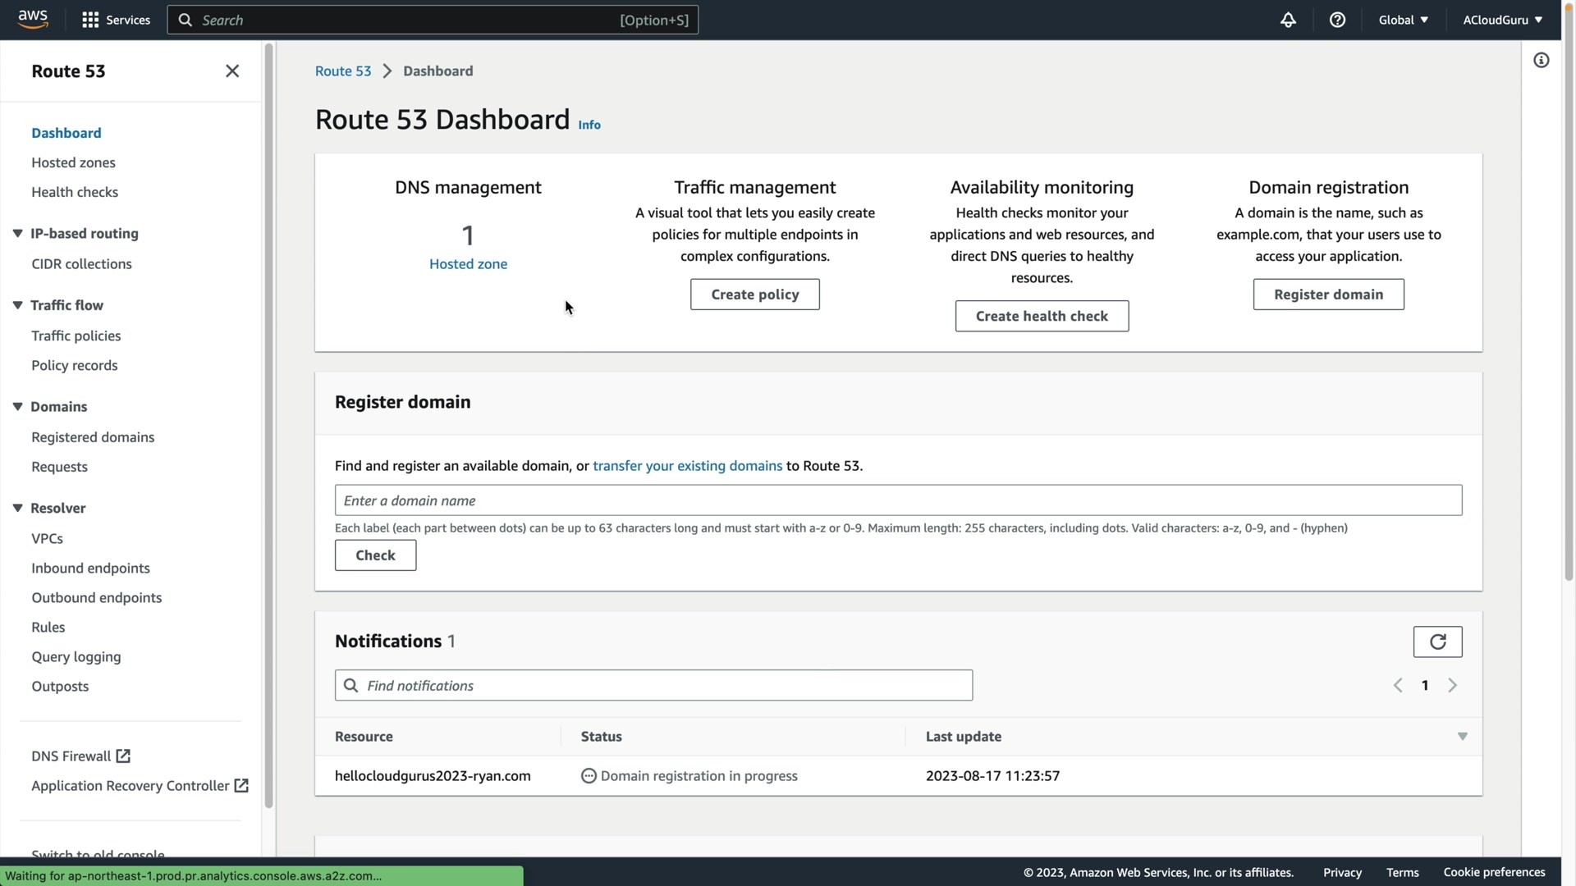Open the Services grid menu

[x=90, y=20]
